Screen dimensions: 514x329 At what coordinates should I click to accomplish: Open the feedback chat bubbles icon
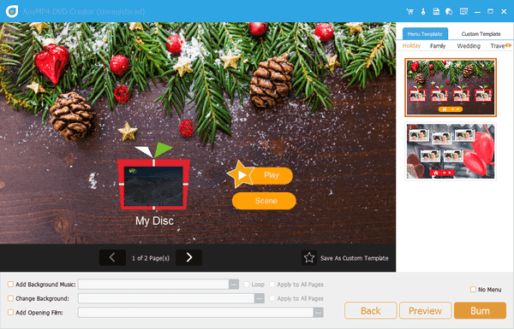[449, 11]
